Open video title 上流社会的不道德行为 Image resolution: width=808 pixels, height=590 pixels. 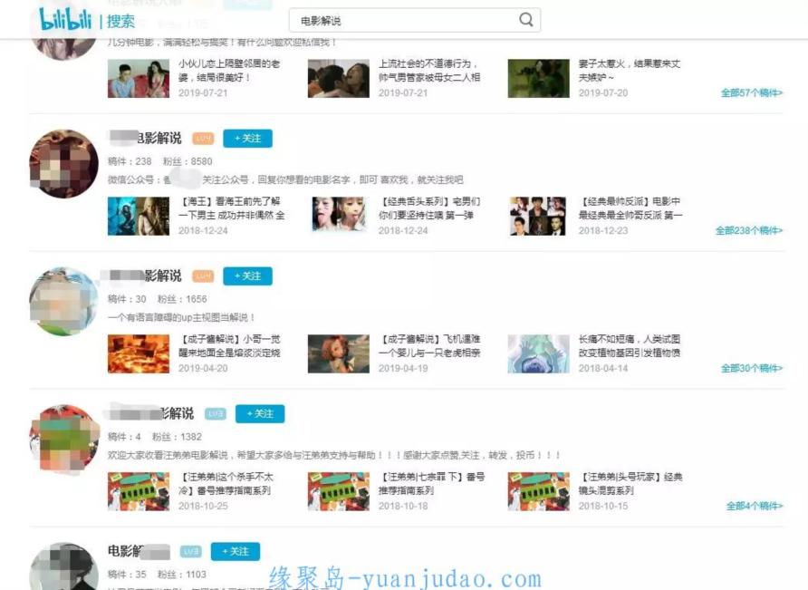(429, 70)
